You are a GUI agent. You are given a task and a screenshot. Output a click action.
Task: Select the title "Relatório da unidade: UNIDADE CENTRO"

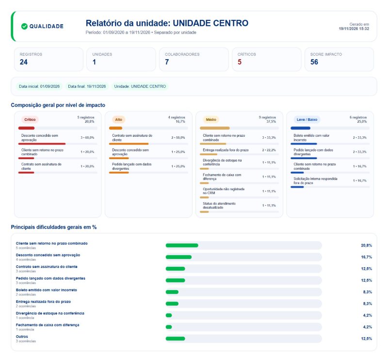click(x=167, y=23)
